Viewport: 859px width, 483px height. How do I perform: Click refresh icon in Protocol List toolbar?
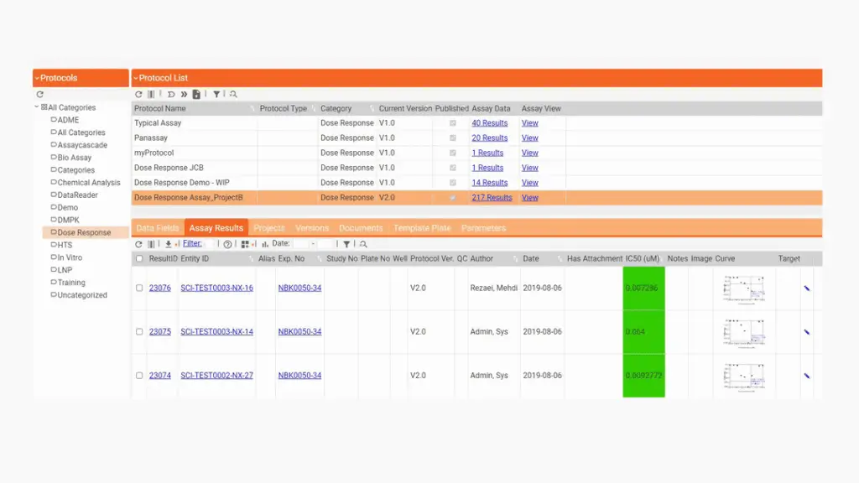(x=138, y=94)
